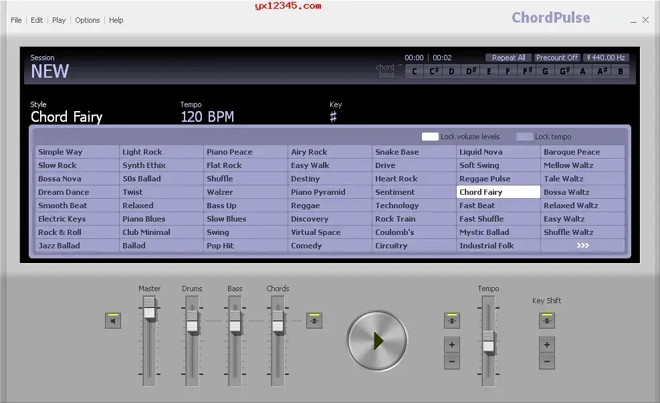Choose the Mellow Waltz style
Screen dimensions: 660x403
[x=582, y=165]
